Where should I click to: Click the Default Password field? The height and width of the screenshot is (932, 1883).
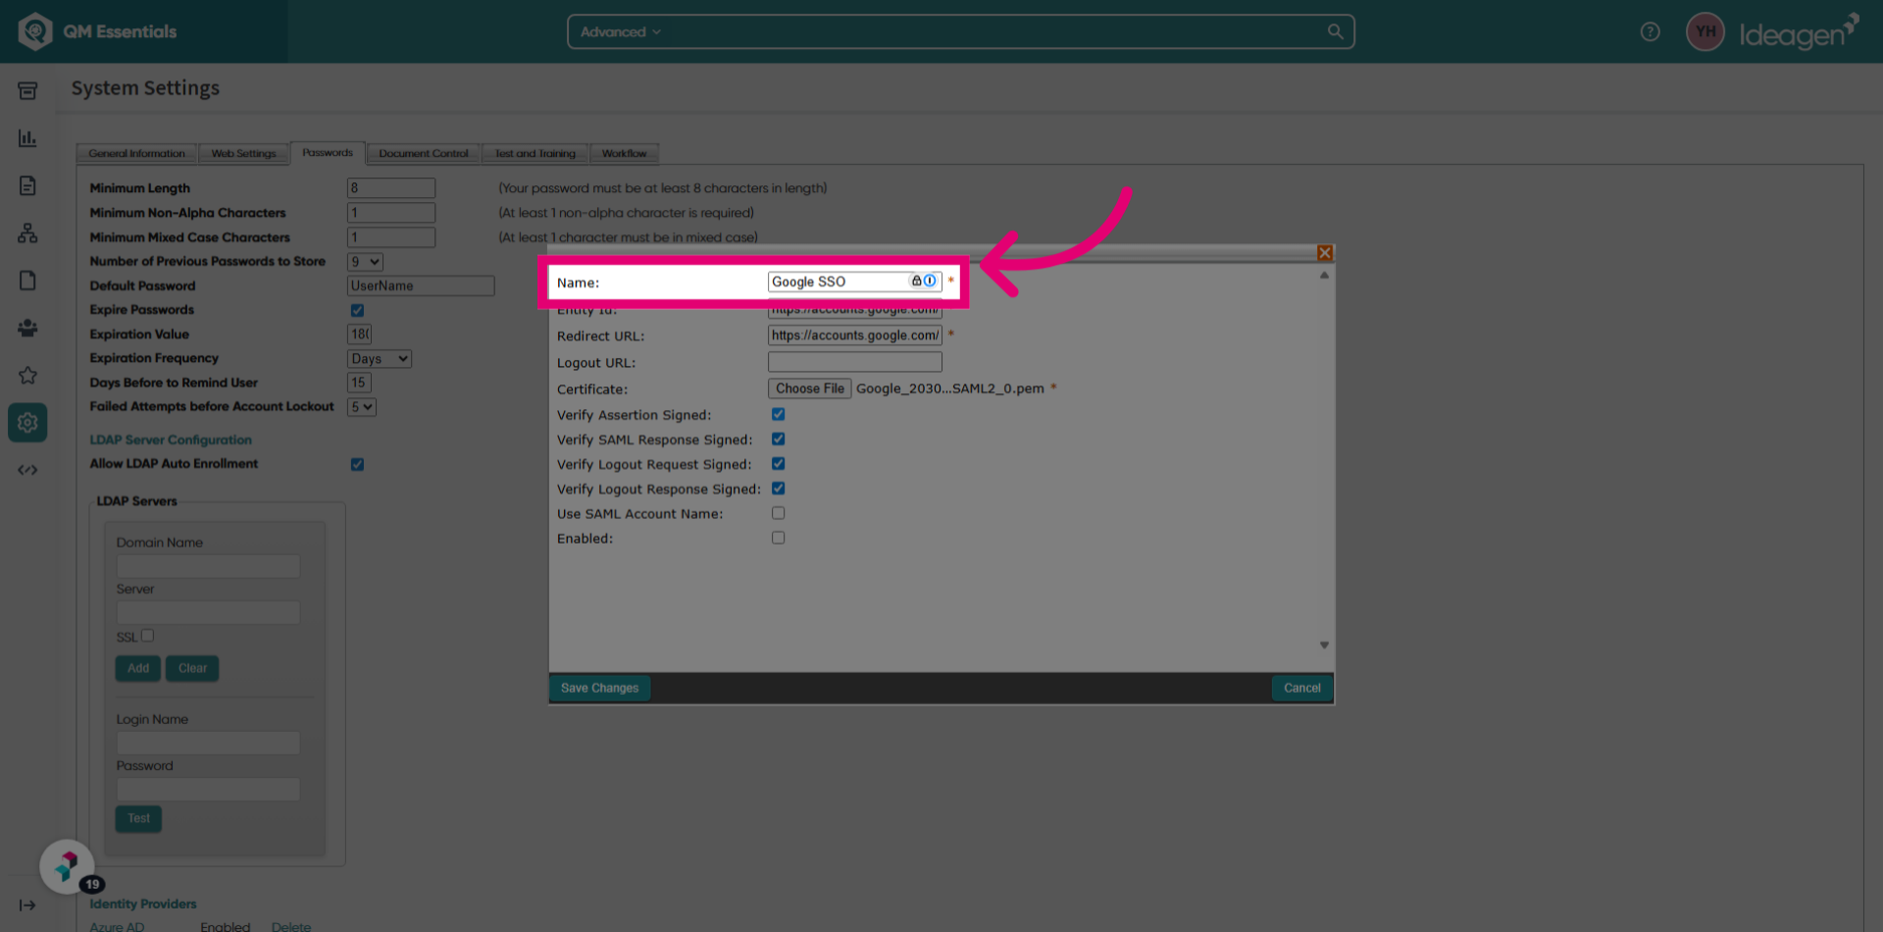point(421,286)
